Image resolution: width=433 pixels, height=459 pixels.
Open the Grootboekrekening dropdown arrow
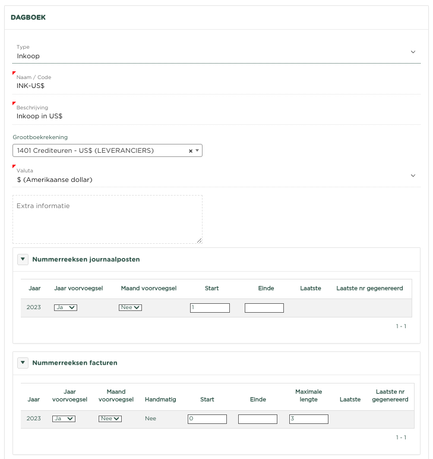pyautogui.click(x=197, y=151)
